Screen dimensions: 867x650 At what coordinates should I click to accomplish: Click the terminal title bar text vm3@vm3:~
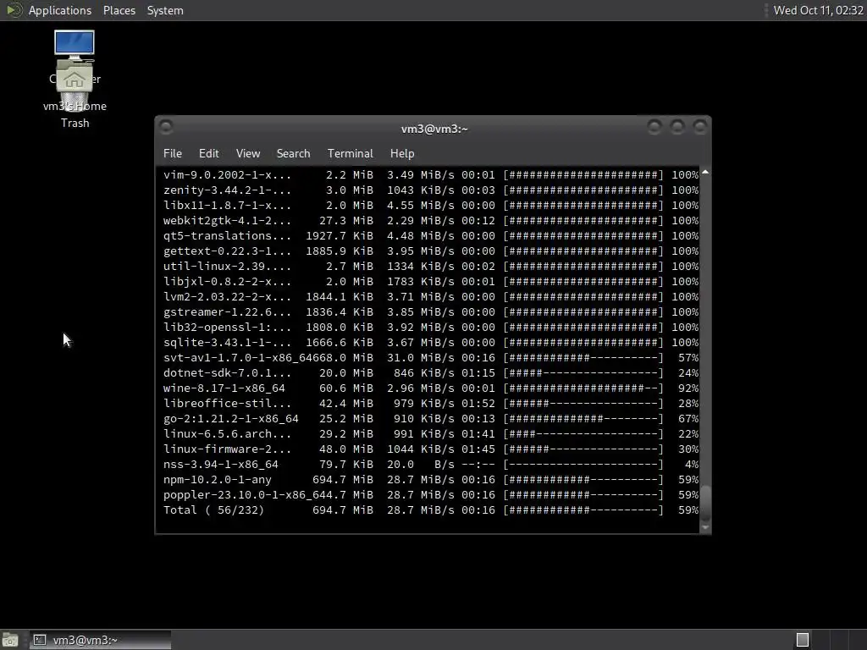click(434, 129)
